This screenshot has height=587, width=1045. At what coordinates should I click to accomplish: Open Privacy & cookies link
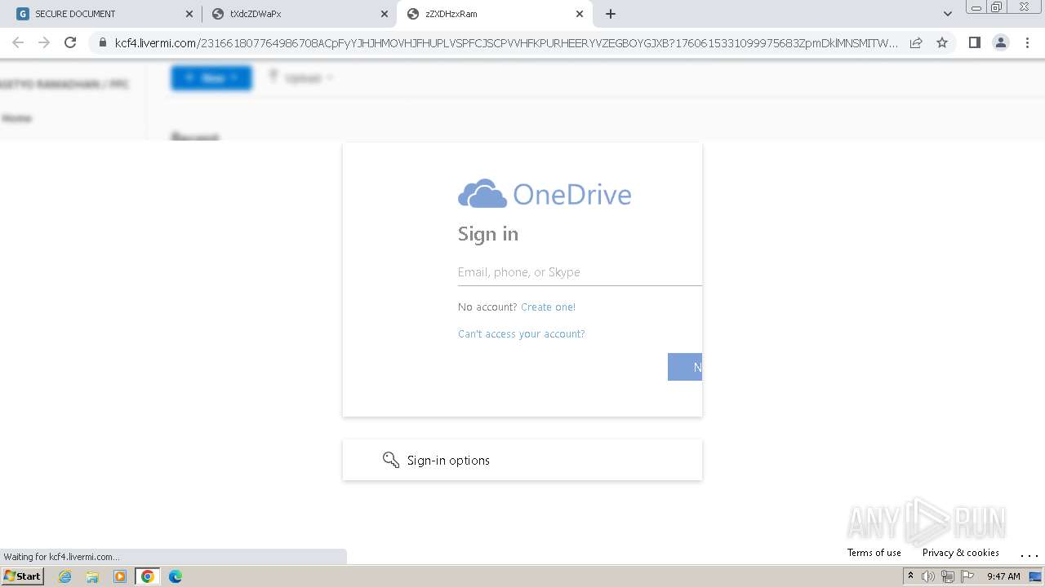click(960, 553)
